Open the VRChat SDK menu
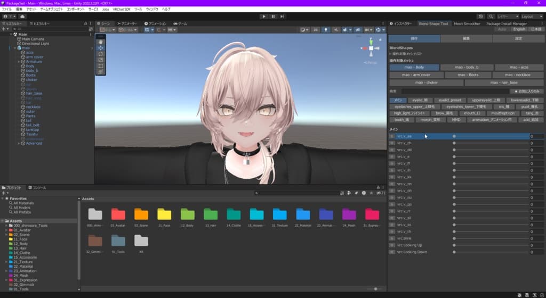The image size is (546, 298). pyautogui.click(x=122, y=10)
